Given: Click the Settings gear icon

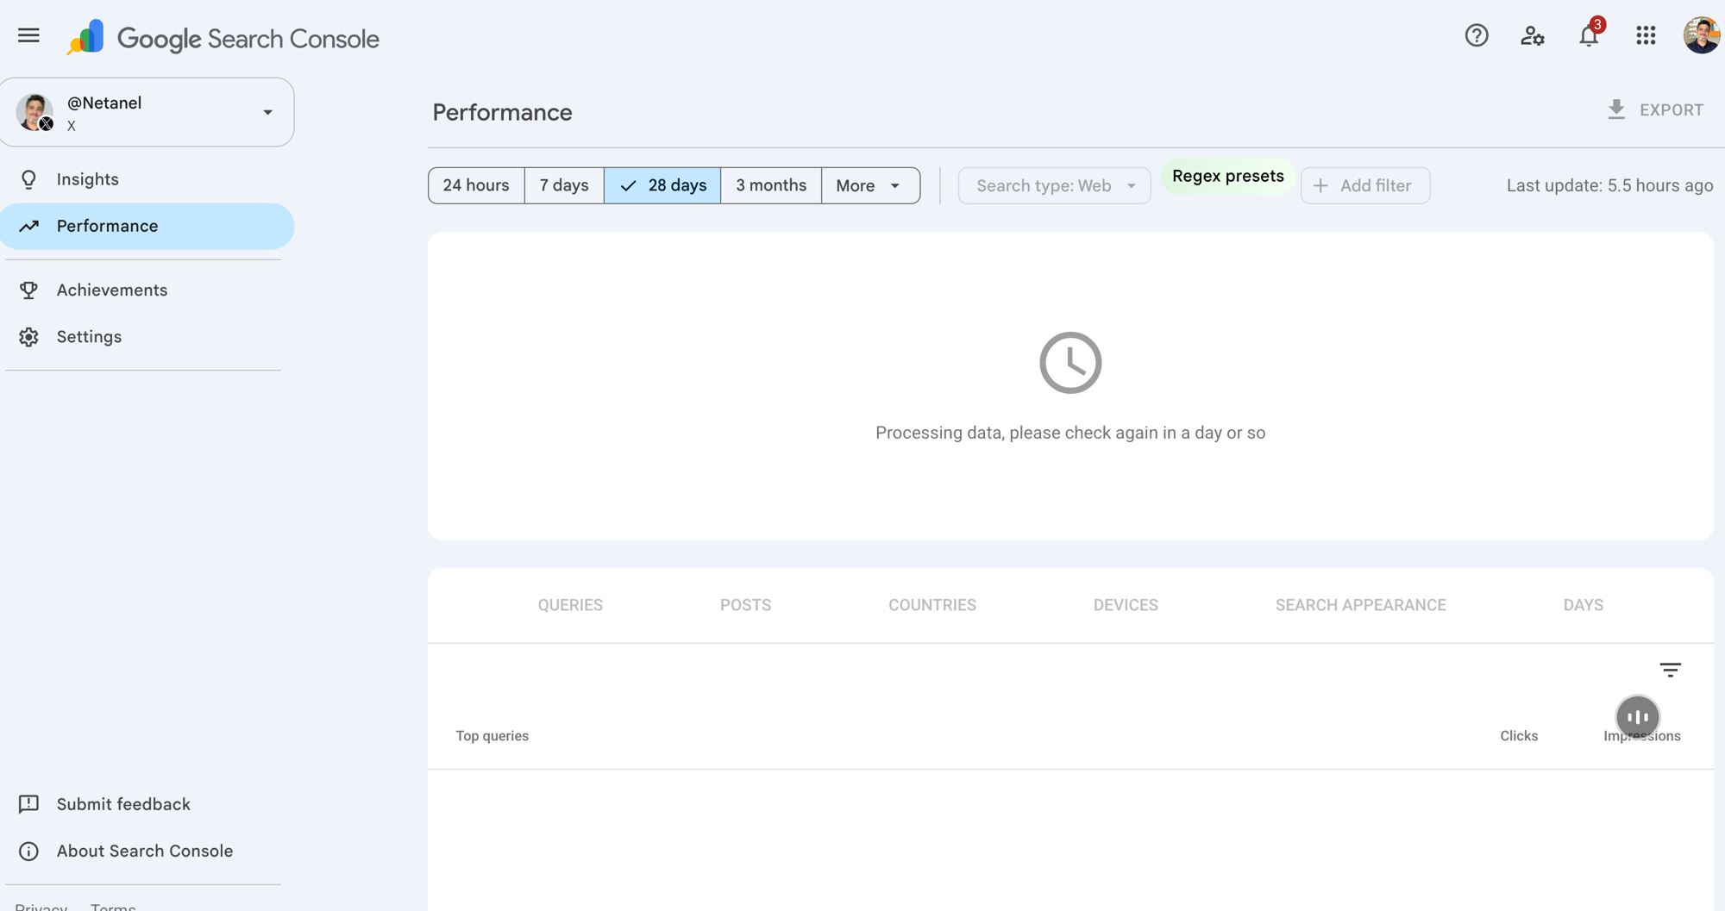Looking at the screenshot, I should (x=28, y=337).
